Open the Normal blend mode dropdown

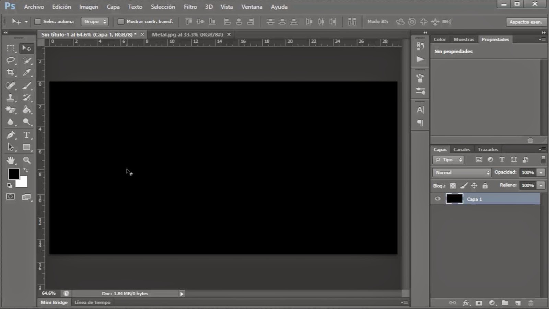[462, 172]
